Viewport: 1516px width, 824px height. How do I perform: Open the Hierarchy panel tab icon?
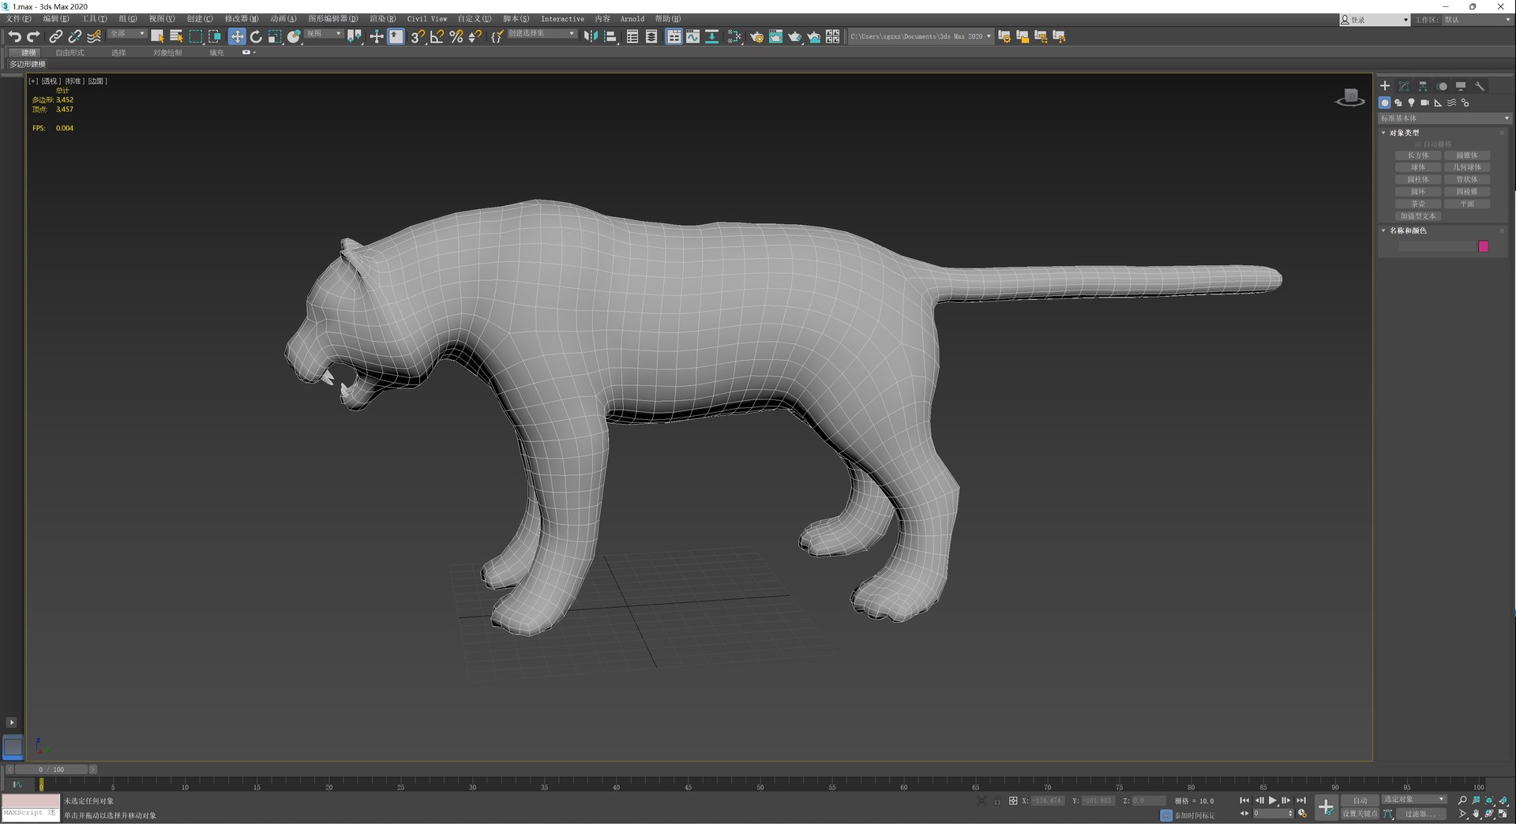[x=1423, y=86]
